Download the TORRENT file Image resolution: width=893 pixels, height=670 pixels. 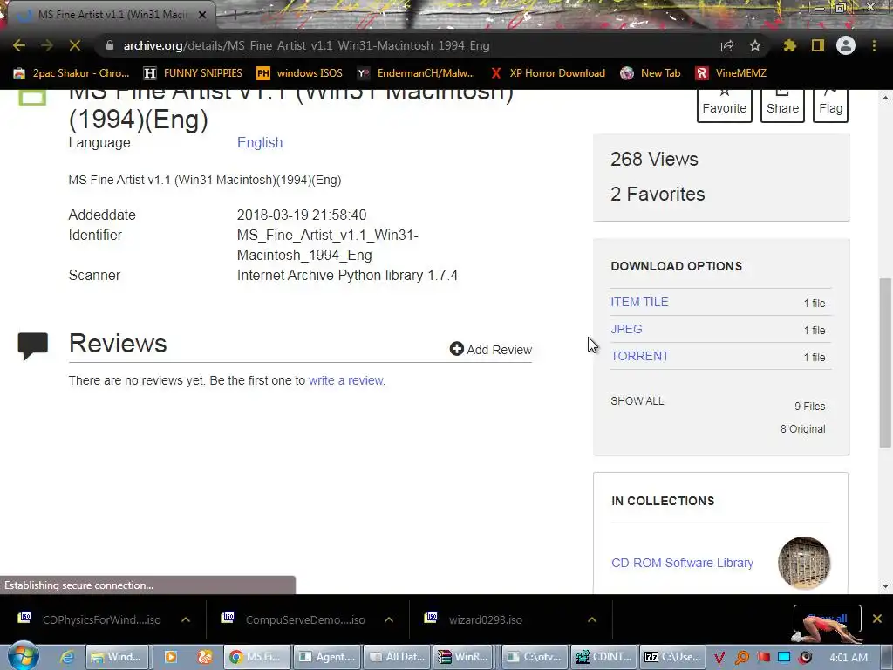(x=640, y=356)
